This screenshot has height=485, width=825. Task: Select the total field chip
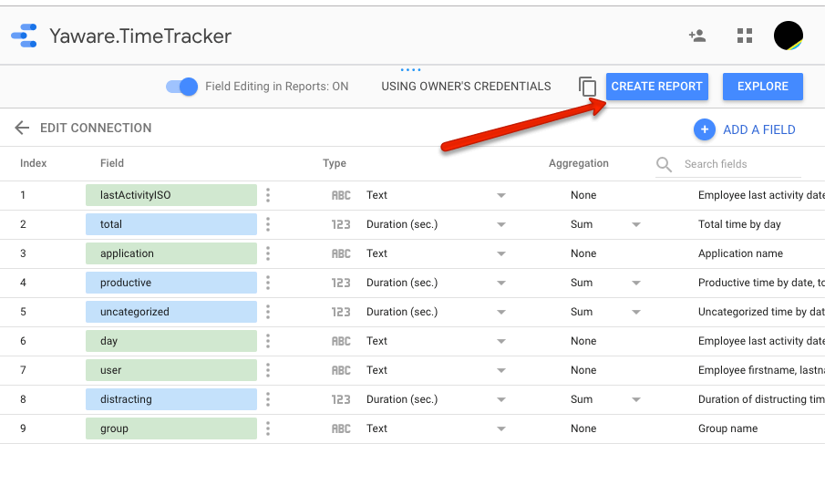pyautogui.click(x=171, y=224)
